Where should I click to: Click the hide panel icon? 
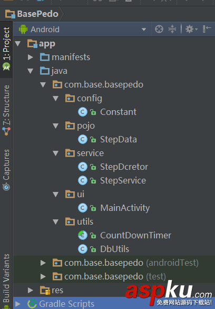coord(207,29)
